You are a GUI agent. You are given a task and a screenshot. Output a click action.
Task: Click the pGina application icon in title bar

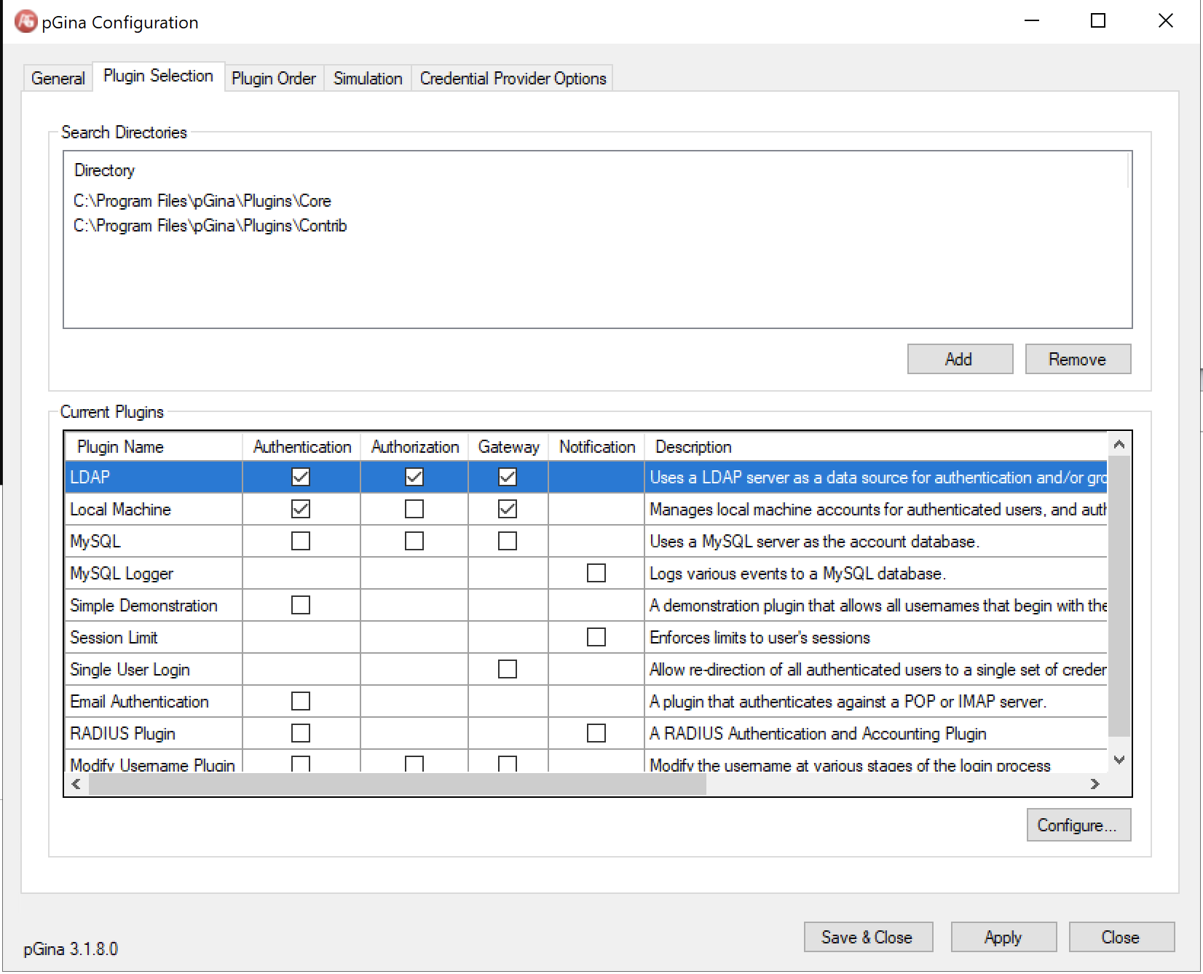(25, 21)
